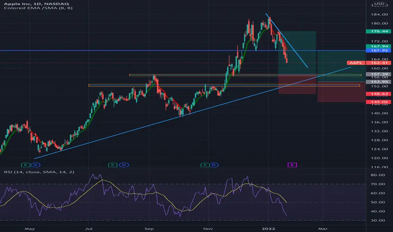The image size is (393, 232).
Task: Click the Nov label on the time axis
Action: pos(208,229)
